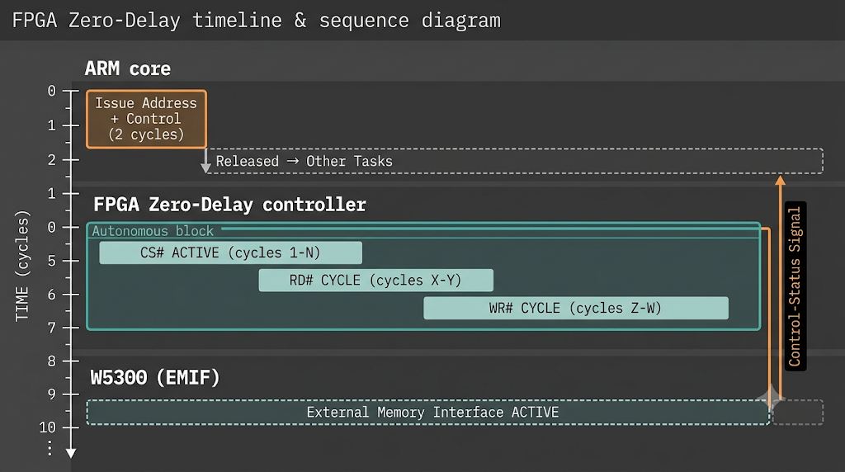Click time tick 5 on the axis

coord(52,261)
